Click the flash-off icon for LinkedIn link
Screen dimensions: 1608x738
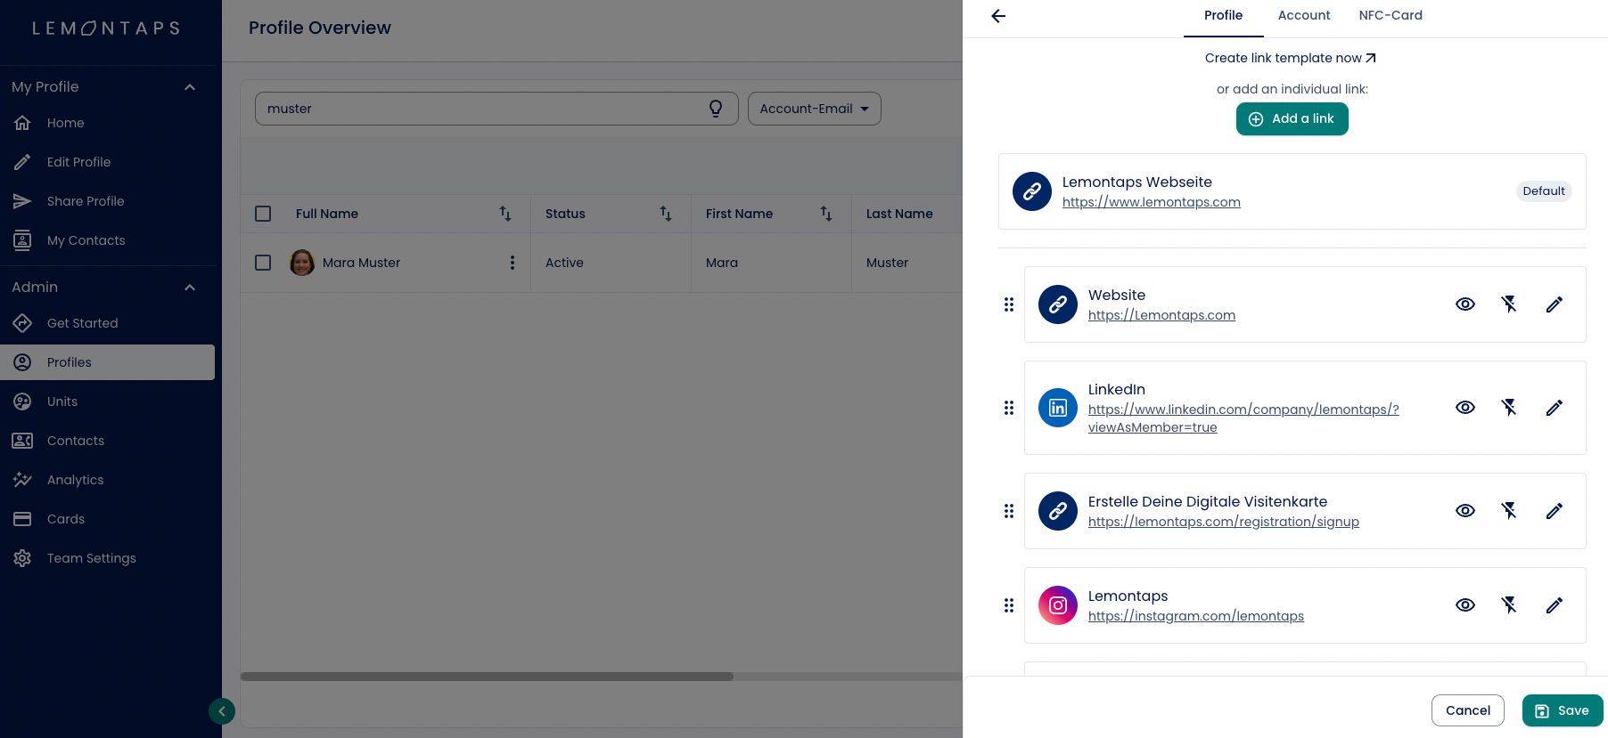coord(1509,408)
